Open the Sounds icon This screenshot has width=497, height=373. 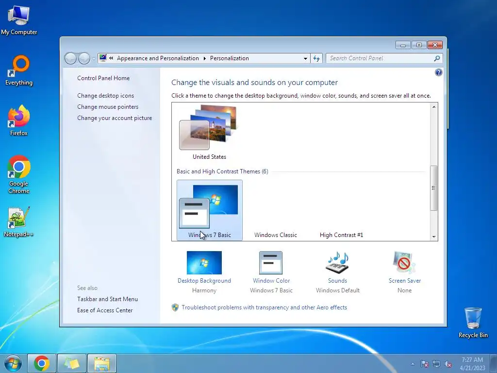337,263
